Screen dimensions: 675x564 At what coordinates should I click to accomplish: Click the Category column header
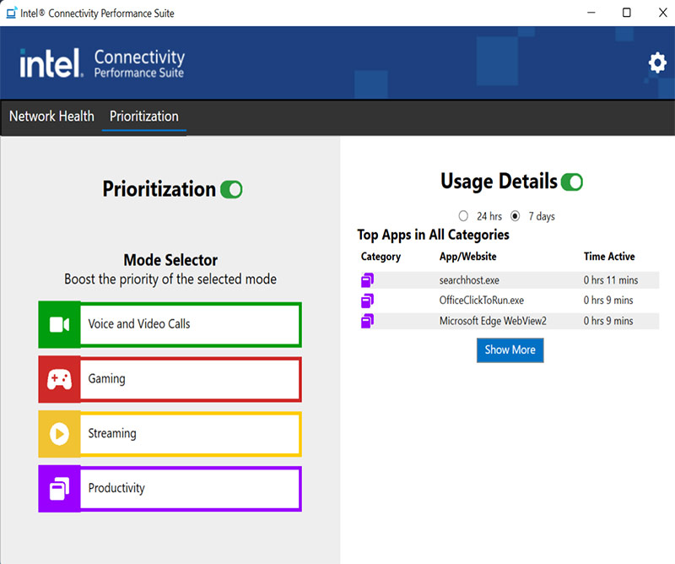[381, 257]
